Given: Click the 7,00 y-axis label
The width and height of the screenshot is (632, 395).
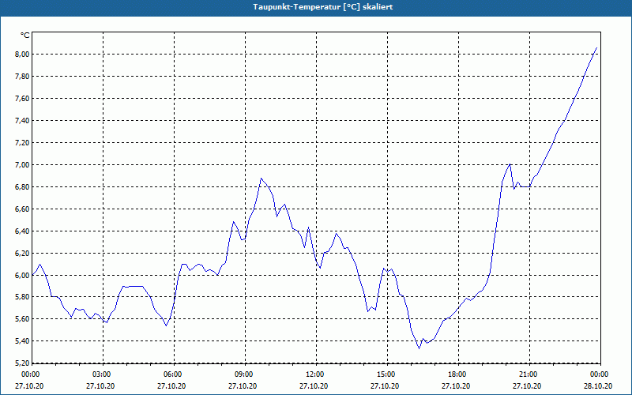Looking at the screenshot, I should click(x=23, y=165).
